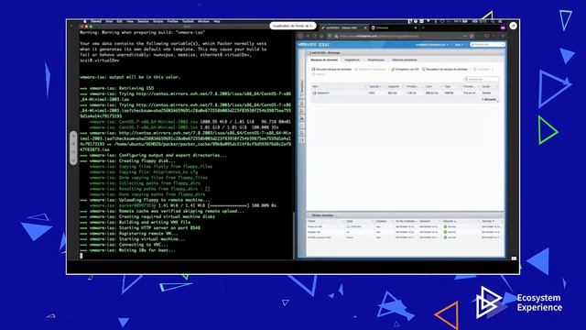The image size is (586, 330).
Task: Sort recent tasks by Cible column
Action: point(359,221)
